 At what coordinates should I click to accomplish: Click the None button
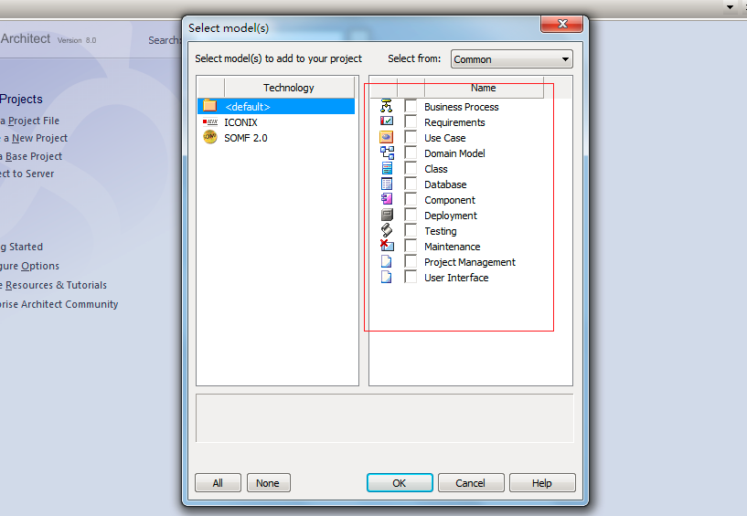[x=268, y=483]
